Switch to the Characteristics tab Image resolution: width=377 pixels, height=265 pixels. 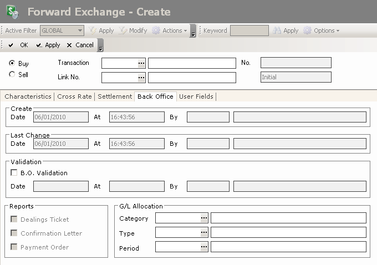click(x=28, y=96)
